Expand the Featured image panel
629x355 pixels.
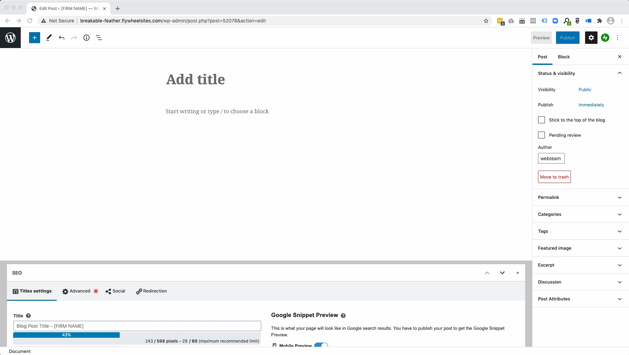[580, 248]
